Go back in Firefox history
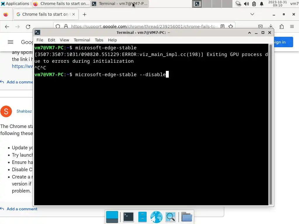 [x=7, y=27]
